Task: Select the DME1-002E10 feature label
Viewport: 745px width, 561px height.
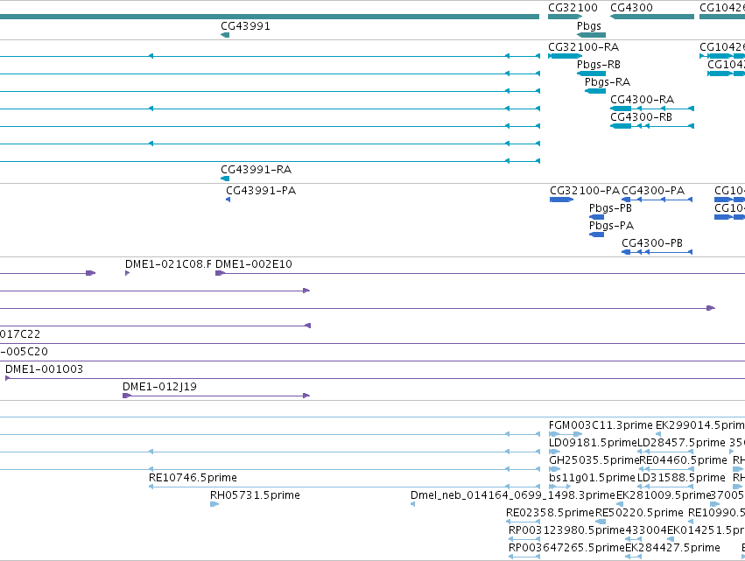Action: point(254,264)
